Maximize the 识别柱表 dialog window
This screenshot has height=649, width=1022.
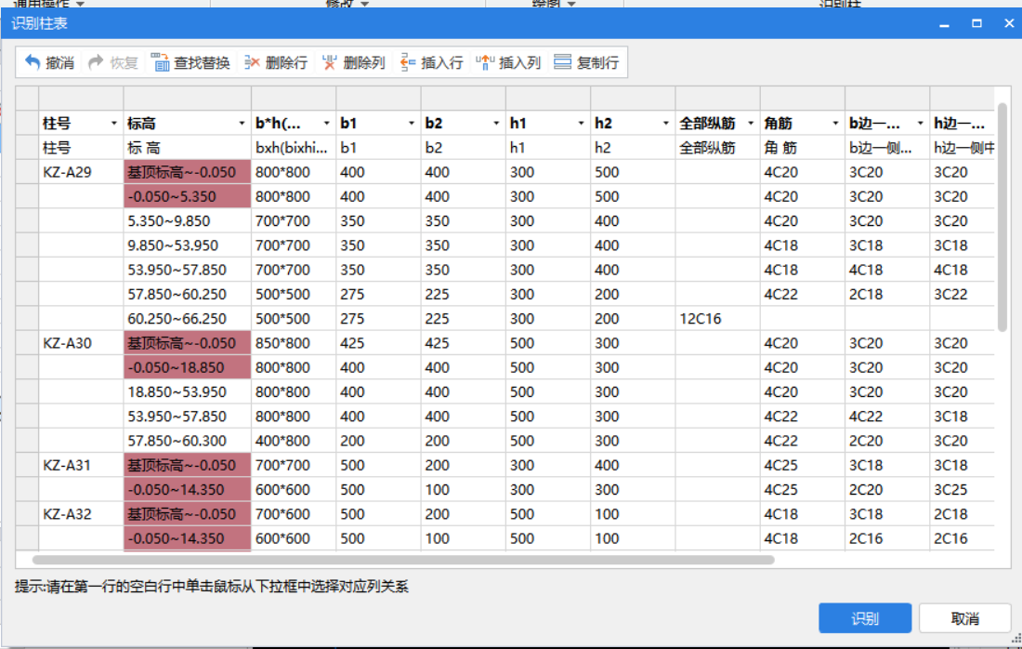pos(976,23)
